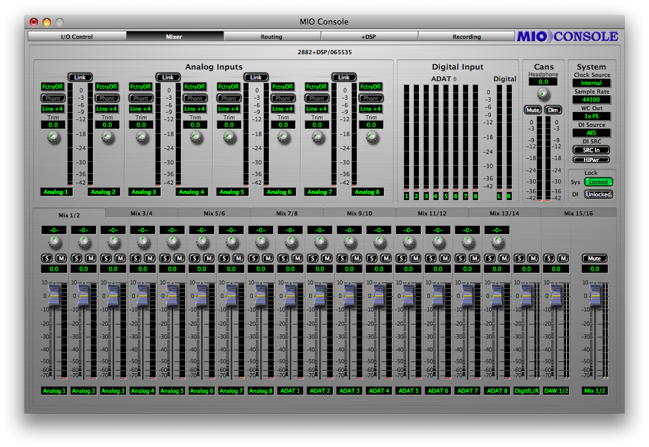The width and height of the screenshot is (649, 447).
Task: Open the I/O Control tab
Action: 77,36
